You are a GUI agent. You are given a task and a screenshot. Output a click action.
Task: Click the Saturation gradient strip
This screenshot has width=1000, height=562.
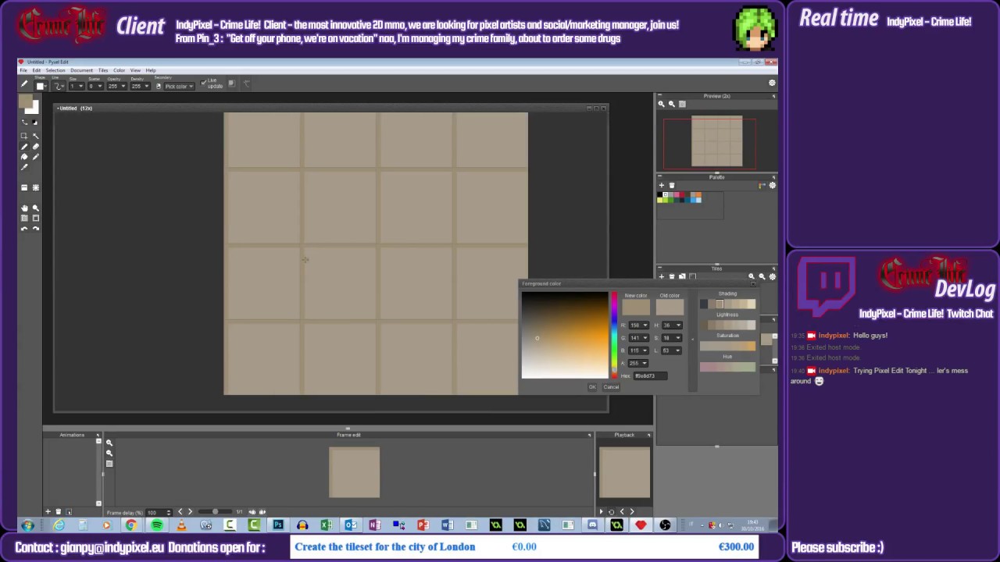click(x=727, y=346)
